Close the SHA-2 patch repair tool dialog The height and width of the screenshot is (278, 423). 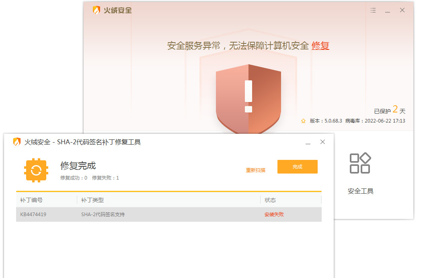click(322, 142)
